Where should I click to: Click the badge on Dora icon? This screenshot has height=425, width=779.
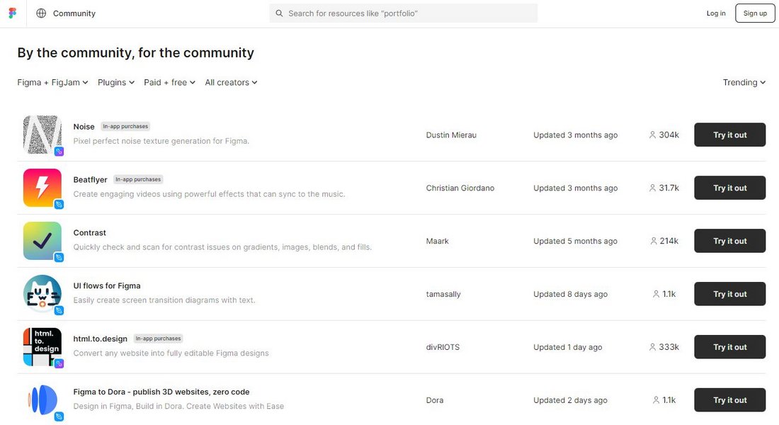(59, 416)
